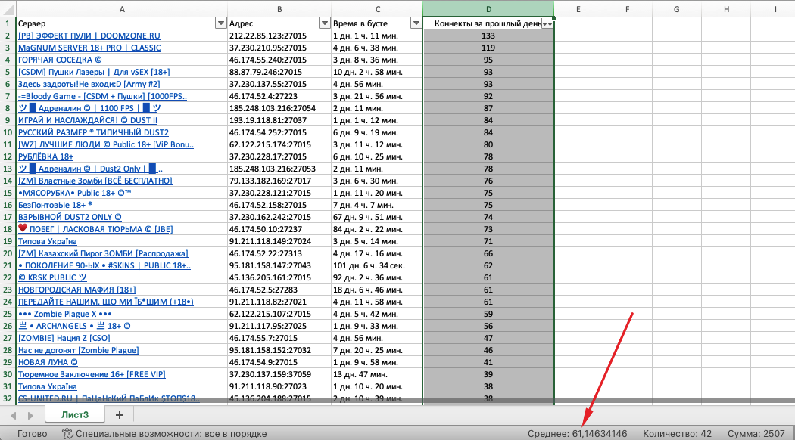Image resolution: width=795 pixels, height=440 pixels.
Task: Open filter dropdown for Время в бусте column
Action: point(416,23)
